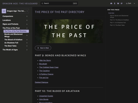Open the Fire and Ice link
The width and height of the screenshot is (138, 103).
coord(44,78)
